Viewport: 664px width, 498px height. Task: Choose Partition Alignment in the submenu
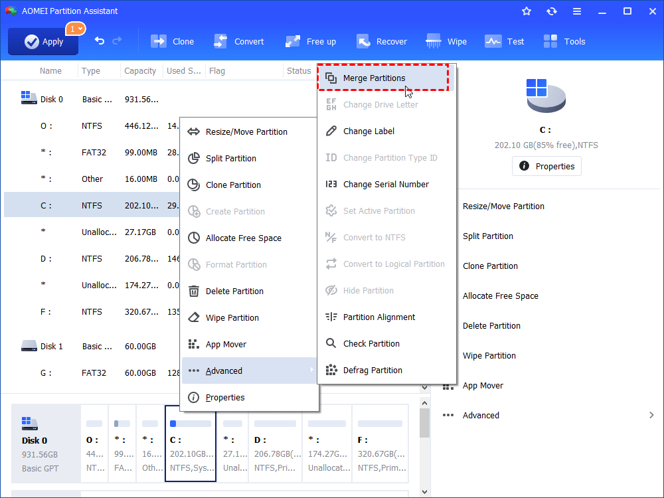(x=386, y=317)
